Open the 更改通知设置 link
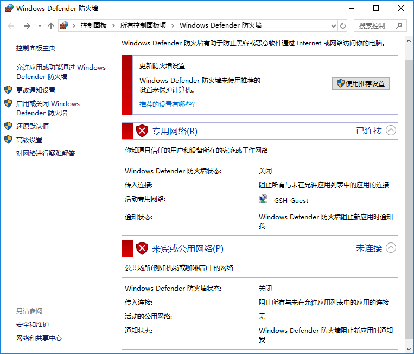This screenshot has width=414, height=354. click(x=36, y=90)
